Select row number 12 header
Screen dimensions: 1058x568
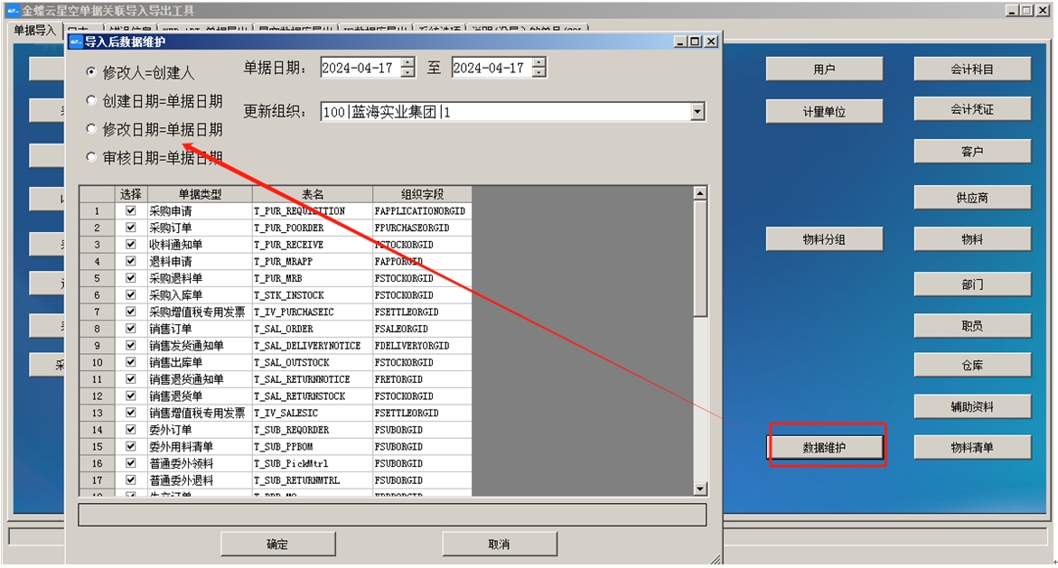pyautogui.click(x=98, y=396)
